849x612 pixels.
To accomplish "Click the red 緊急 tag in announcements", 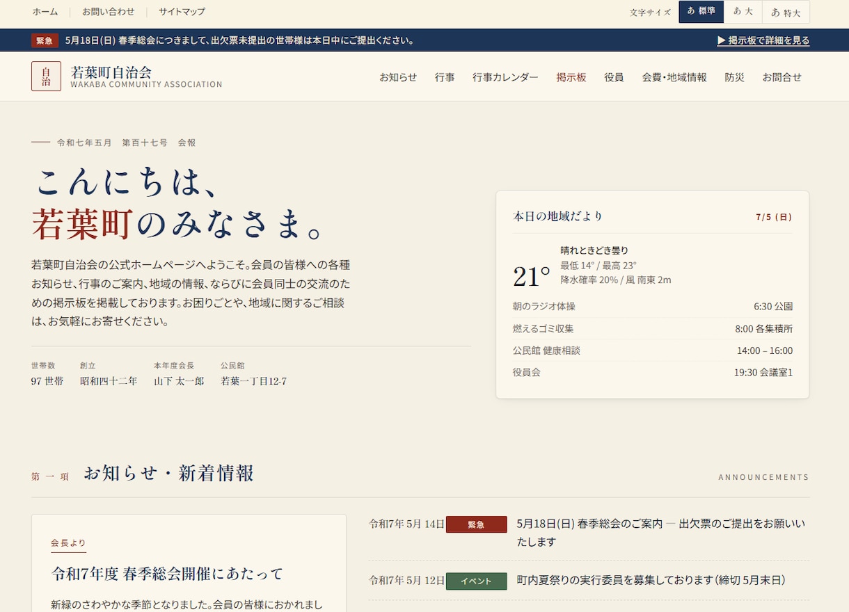I will (x=476, y=524).
